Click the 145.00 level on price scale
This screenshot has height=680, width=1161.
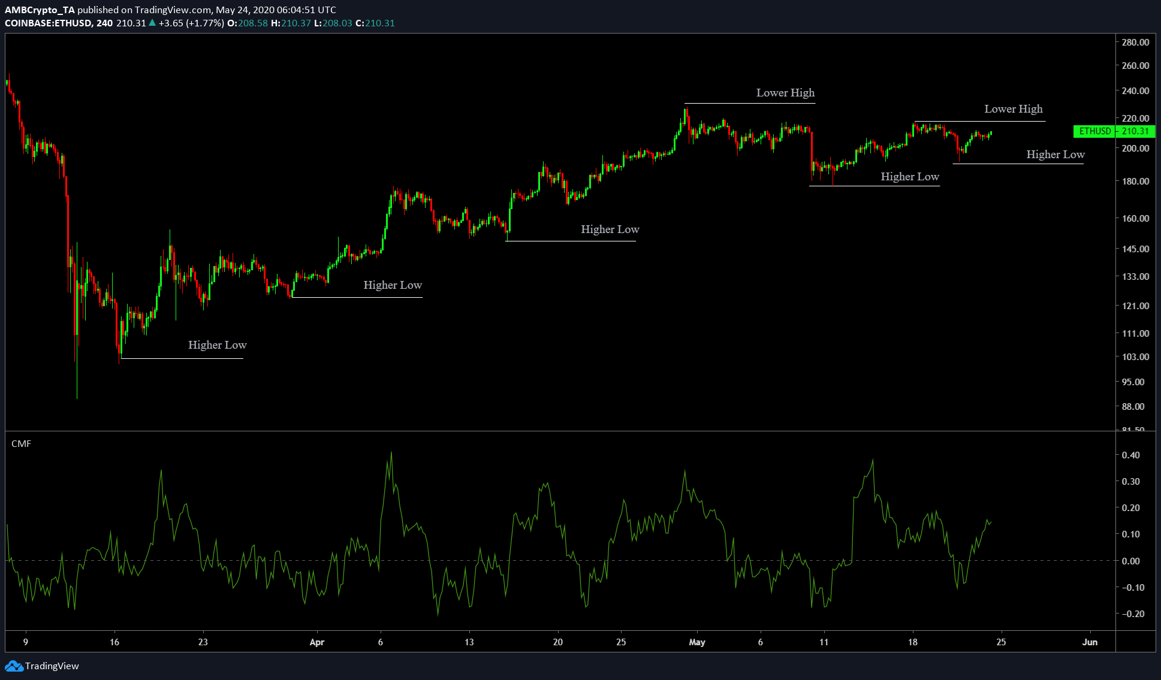point(1135,249)
